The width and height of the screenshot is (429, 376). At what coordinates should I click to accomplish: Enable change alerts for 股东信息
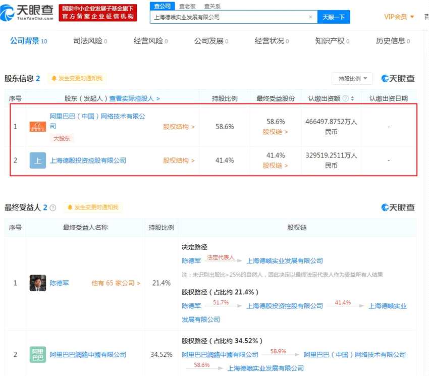pyautogui.click(x=77, y=78)
